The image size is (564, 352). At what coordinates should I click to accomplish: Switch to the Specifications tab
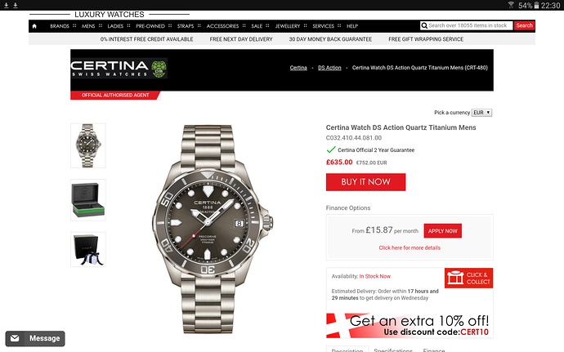393,350
